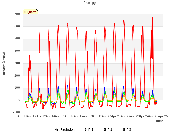Click the 200 y-axis tick value
Viewport: 180px width, 135px height.
click(17, 76)
